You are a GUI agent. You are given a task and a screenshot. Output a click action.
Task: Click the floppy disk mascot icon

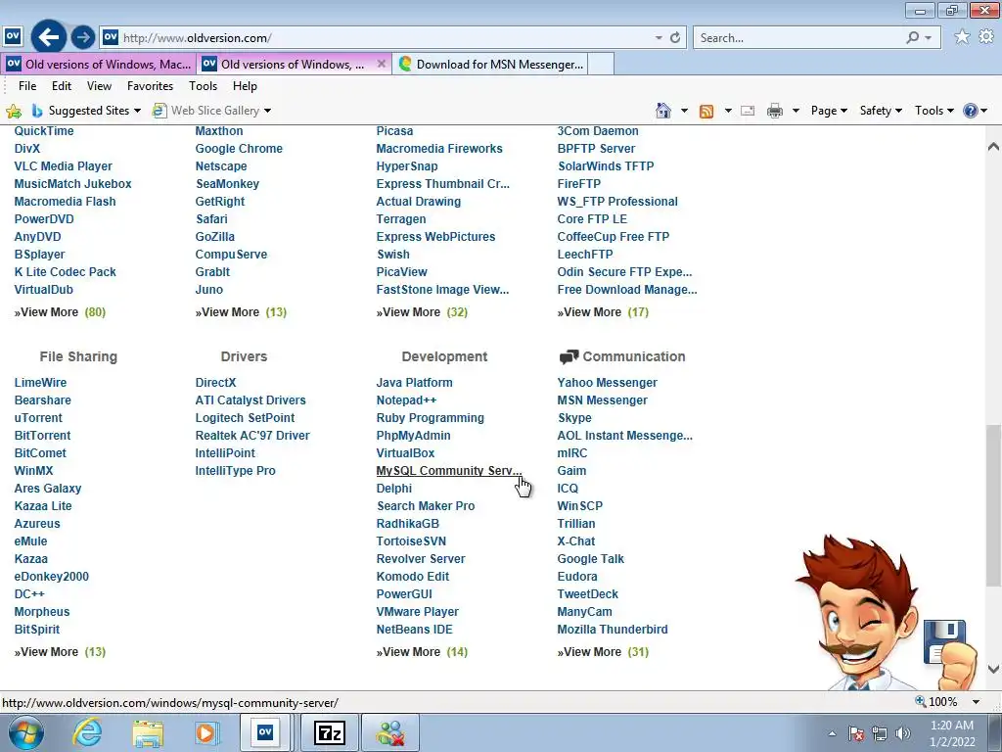coord(944,641)
